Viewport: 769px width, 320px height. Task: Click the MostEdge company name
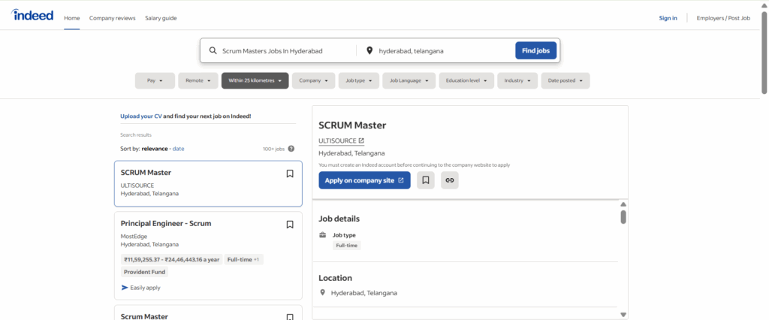134,237
